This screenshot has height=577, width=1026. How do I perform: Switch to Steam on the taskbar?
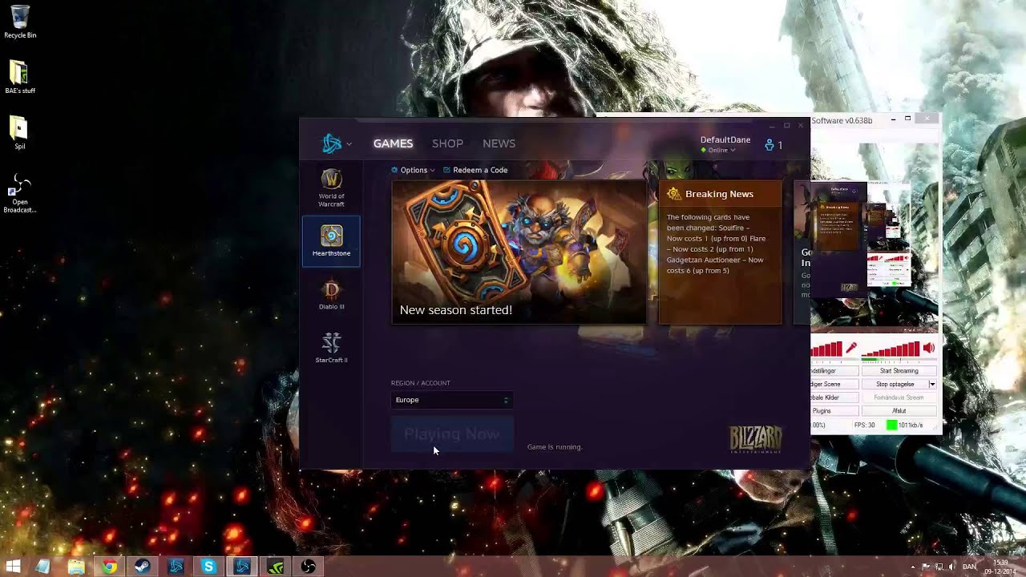142,567
